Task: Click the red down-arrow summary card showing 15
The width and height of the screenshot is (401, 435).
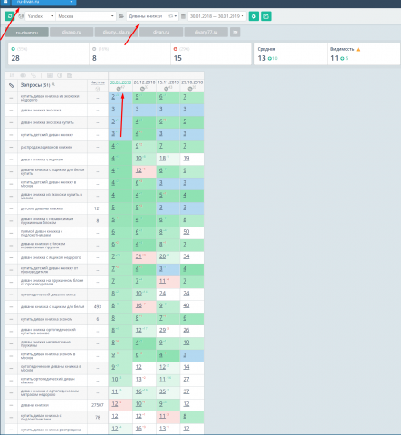Action: (211, 54)
